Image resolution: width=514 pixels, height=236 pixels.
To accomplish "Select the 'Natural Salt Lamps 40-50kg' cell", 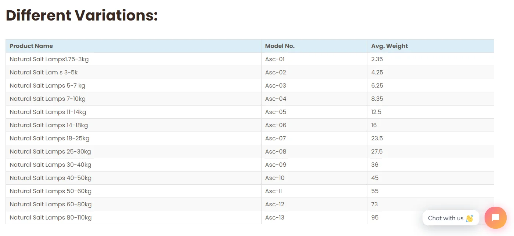I will click(x=51, y=178).
